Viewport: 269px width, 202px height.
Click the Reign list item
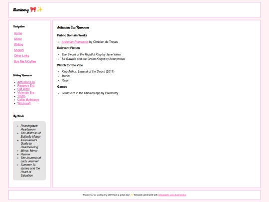(65, 80)
